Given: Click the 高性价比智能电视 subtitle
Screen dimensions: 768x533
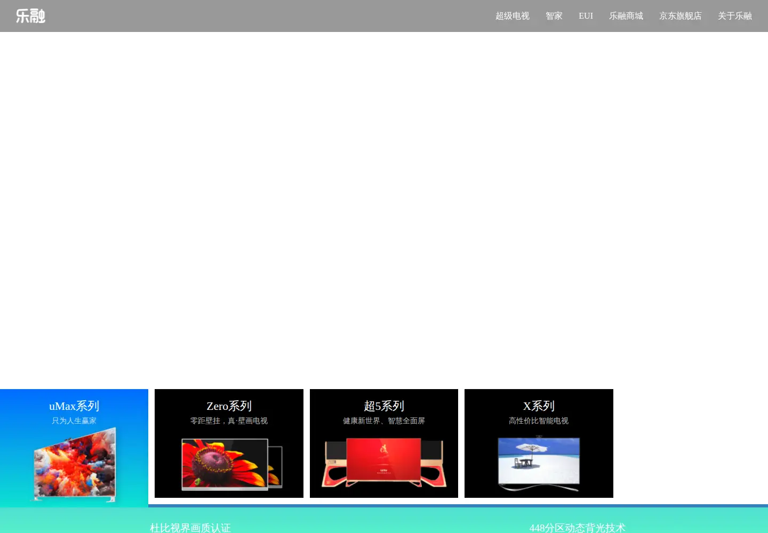Looking at the screenshot, I should (539, 421).
